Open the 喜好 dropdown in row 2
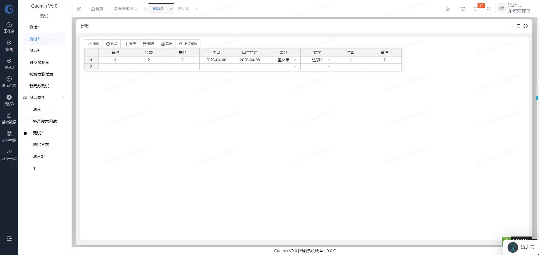539x255 pixels. (295, 67)
